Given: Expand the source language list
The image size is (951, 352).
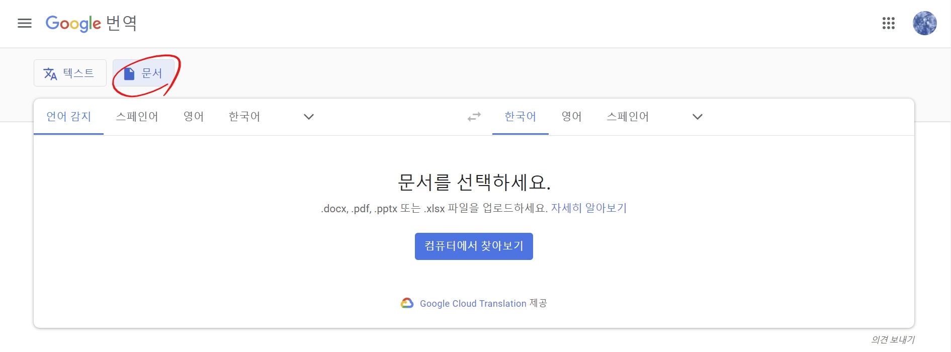Looking at the screenshot, I should tap(309, 117).
